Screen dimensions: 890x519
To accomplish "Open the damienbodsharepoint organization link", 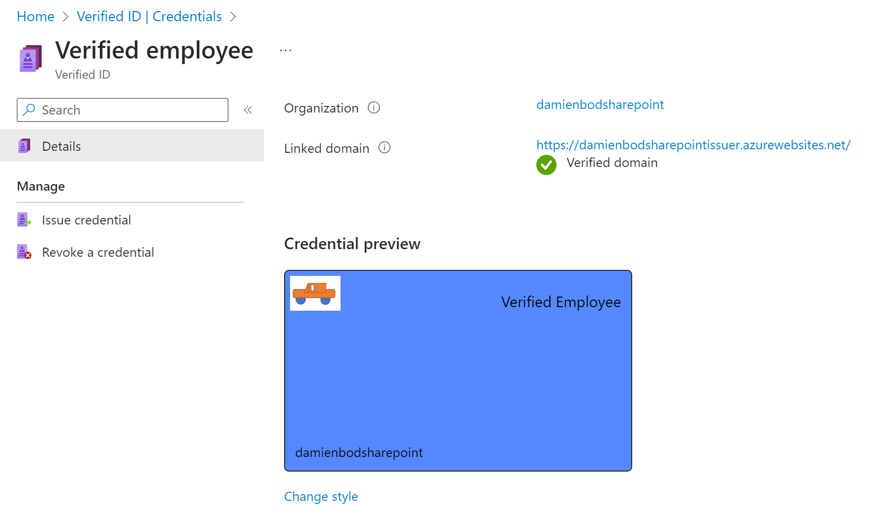I will point(600,104).
